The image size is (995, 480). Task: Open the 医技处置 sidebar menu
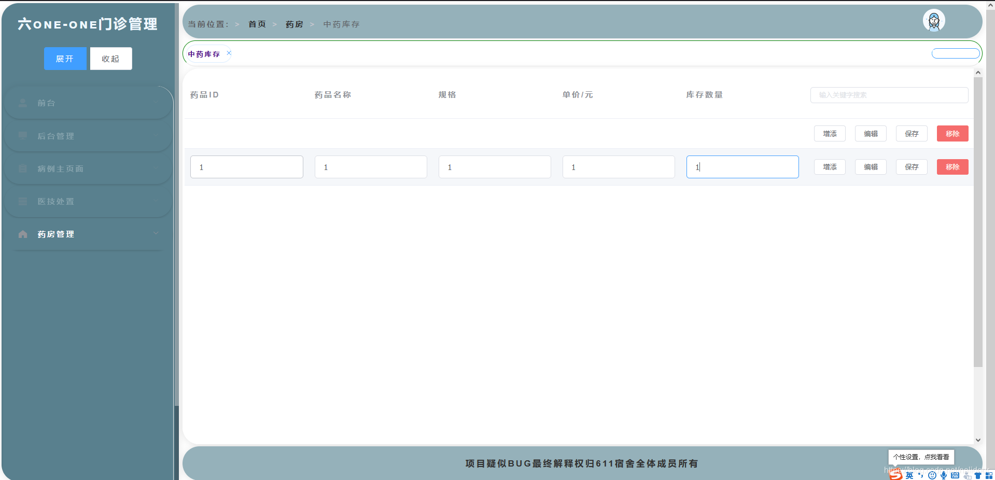(88, 201)
